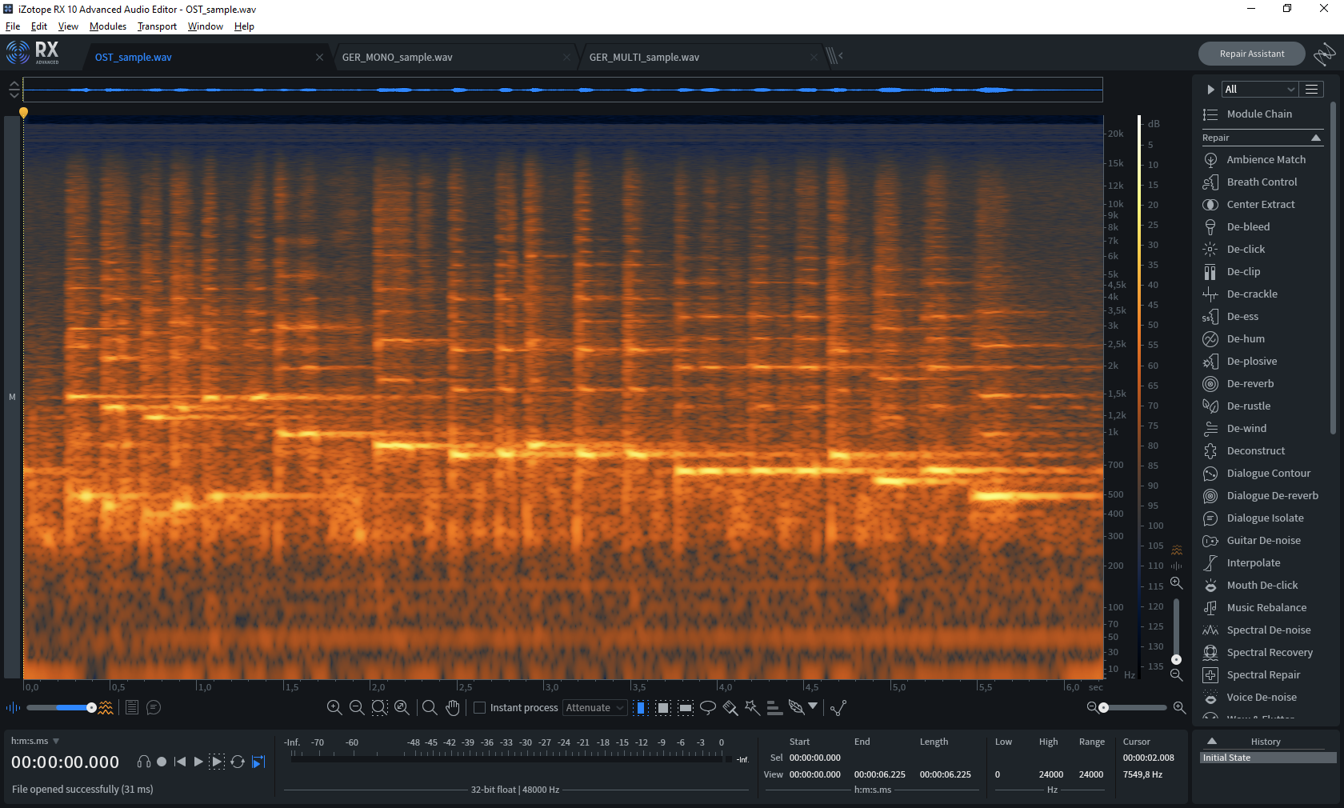Rewind to the start
This screenshot has height=808, width=1344.
click(x=180, y=762)
